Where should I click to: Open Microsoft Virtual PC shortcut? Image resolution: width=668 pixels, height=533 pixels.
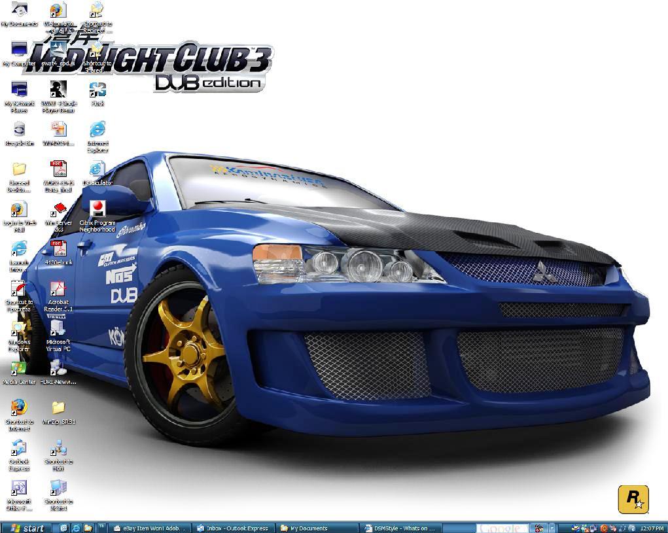[x=58, y=329]
